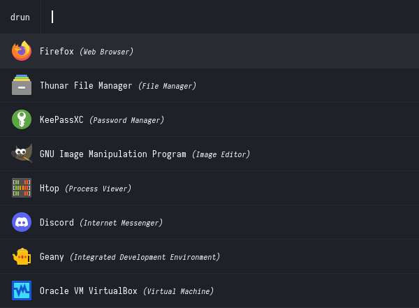
Task: Select the Htop list entry
Action: [50, 188]
